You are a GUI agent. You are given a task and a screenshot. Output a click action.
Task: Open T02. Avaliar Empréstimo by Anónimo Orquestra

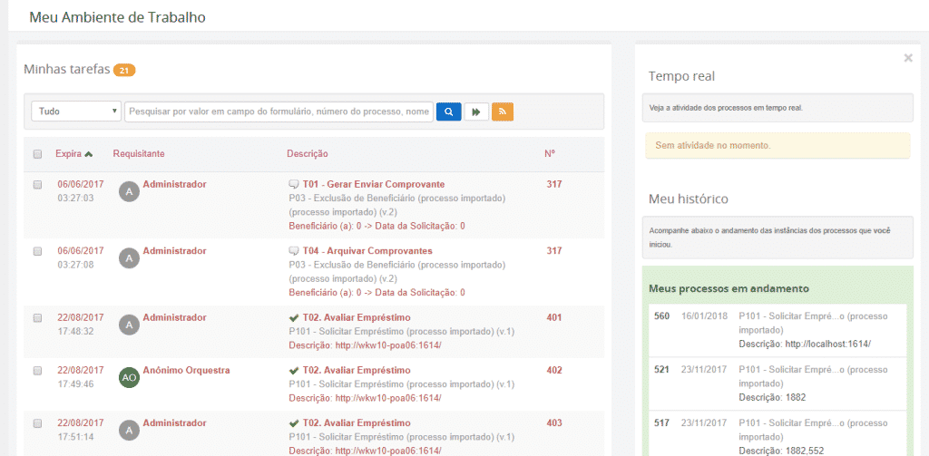tap(356, 370)
